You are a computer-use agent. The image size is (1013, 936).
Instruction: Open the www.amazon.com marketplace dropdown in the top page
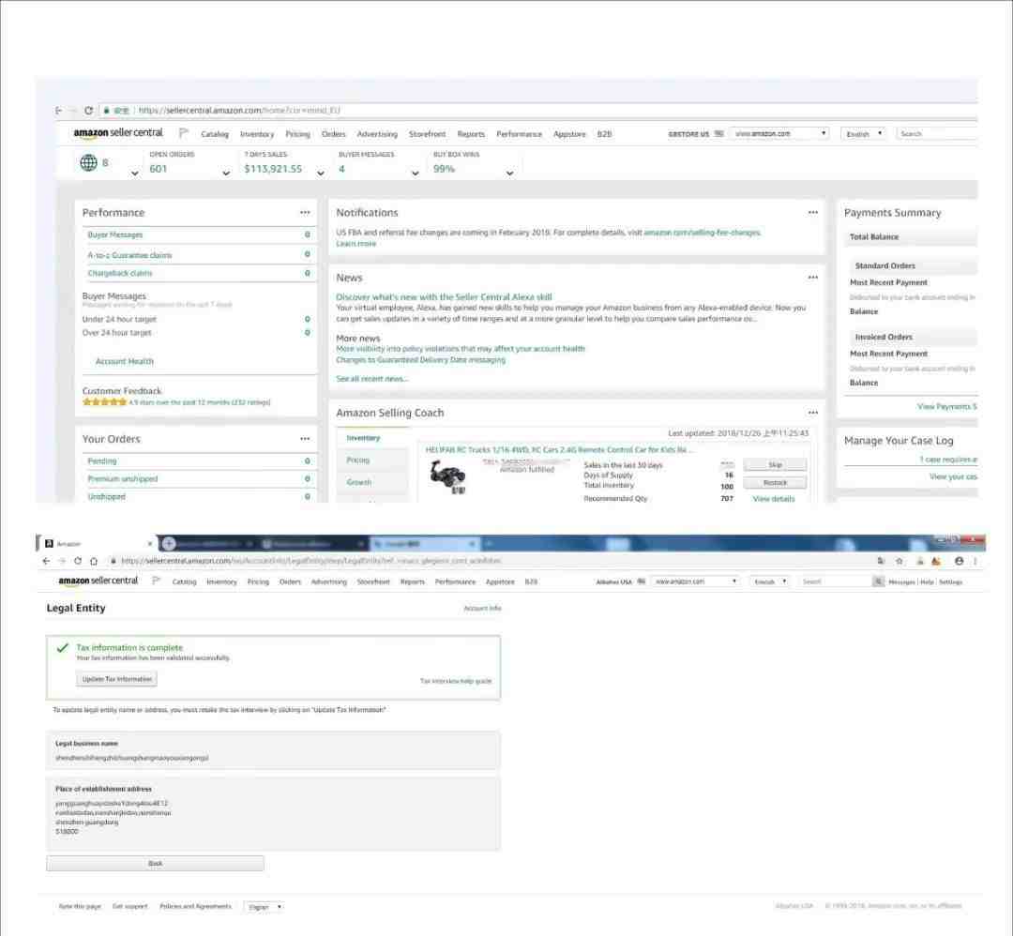point(779,134)
